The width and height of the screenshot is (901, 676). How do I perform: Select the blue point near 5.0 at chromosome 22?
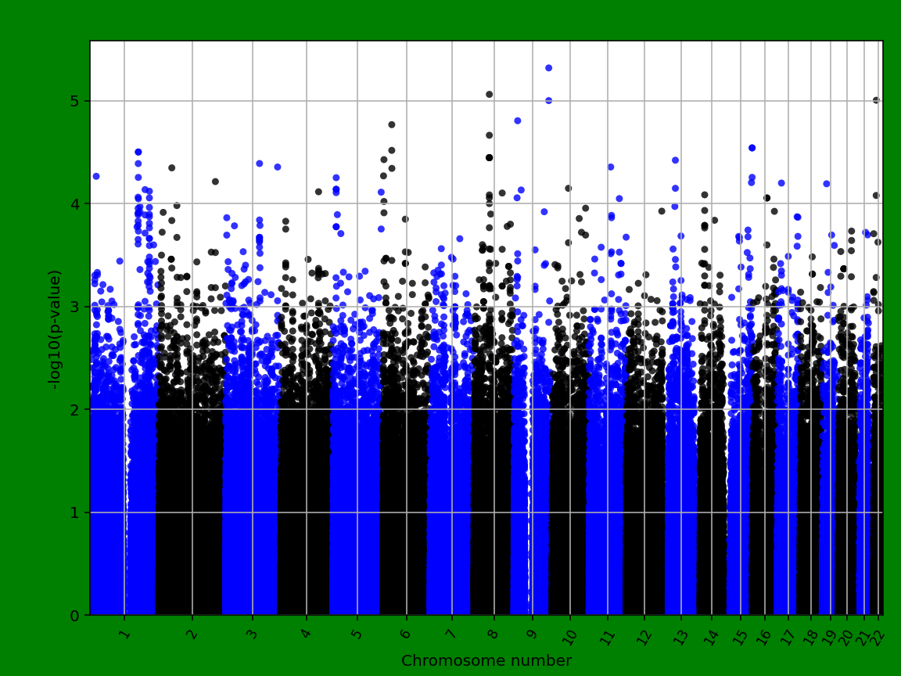tap(874, 99)
